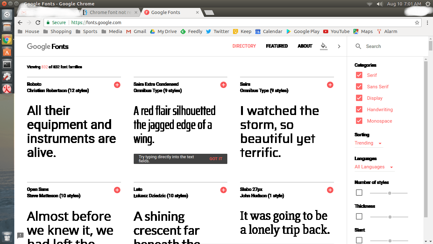This screenshot has height=244, width=433.
Task: Click the Thickness slider handle
Action: [x=390, y=217]
